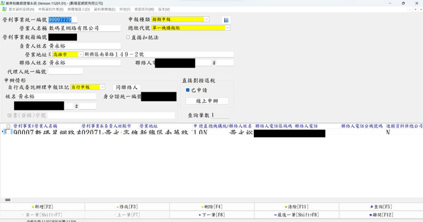Delete the record with 刪除[F4]
The image size is (423, 222).
click(x=211, y=207)
